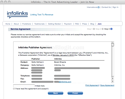Click the Step 3 blue arrow icon
The image size is (125, 99).
coord(111,29)
